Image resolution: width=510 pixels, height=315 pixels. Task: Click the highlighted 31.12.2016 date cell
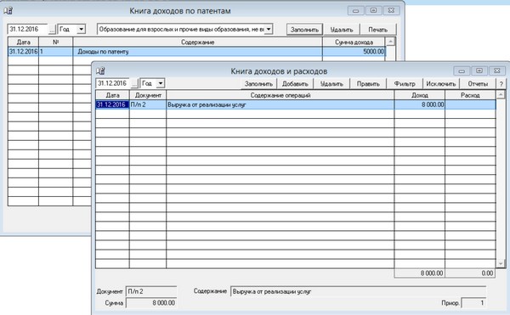pyautogui.click(x=112, y=104)
